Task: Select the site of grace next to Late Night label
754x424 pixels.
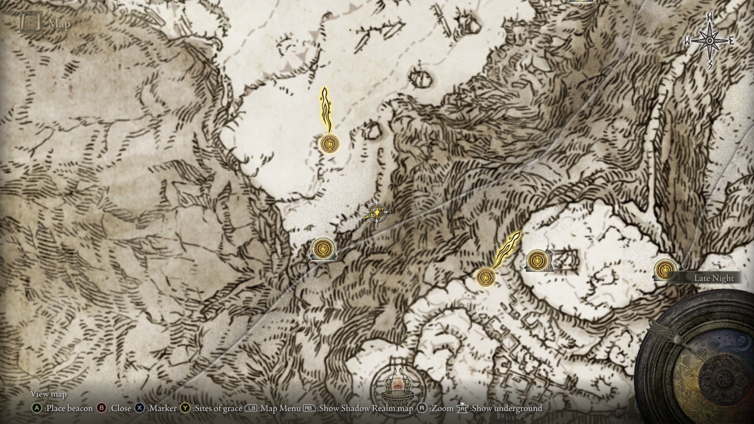Action: click(664, 270)
